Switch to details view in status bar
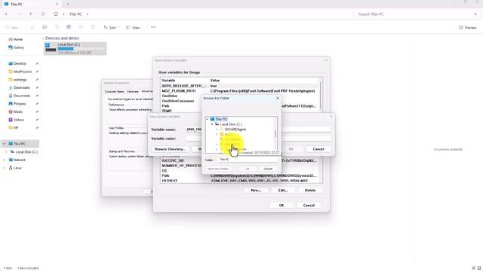 point(473,268)
